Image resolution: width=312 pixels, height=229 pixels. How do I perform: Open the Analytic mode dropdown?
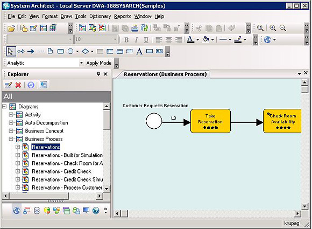(81, 63)
